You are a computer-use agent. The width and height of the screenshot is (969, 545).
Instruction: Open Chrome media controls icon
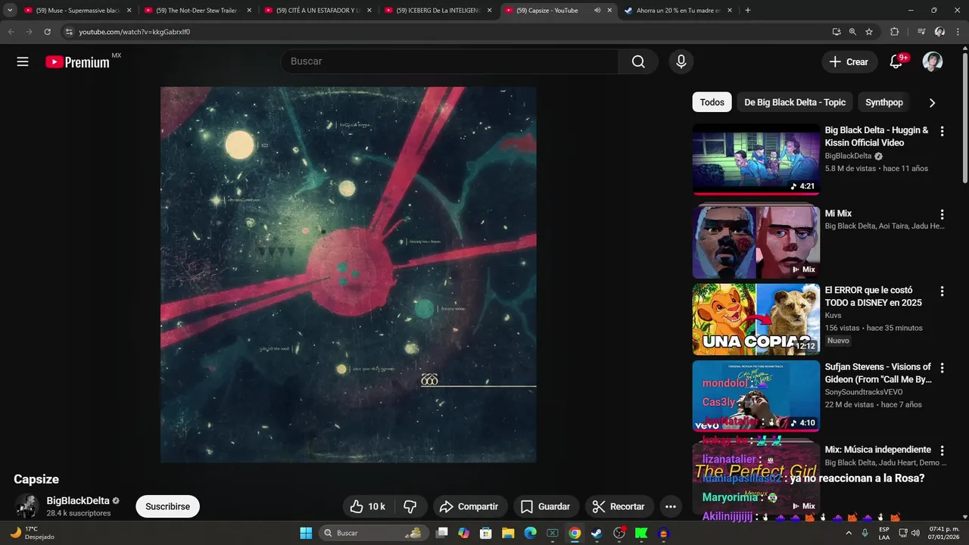point(921,32)
